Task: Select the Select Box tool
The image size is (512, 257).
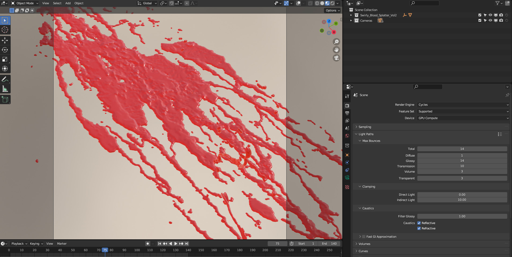Action: tap(5, 20)
